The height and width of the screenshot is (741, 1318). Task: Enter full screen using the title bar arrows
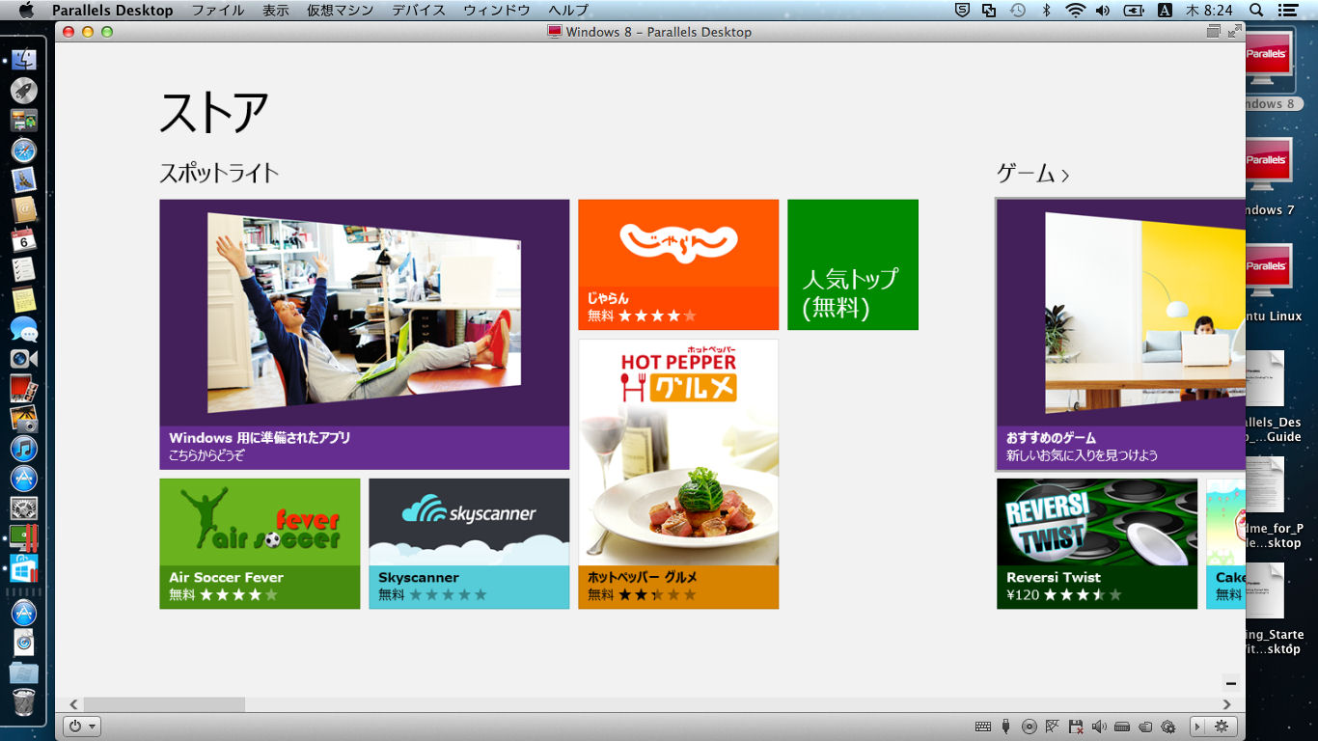[x=1234, y=32]
